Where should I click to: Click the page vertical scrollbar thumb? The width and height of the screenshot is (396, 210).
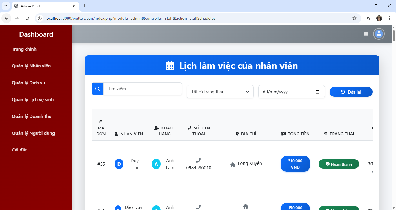[x=394, y=35]
